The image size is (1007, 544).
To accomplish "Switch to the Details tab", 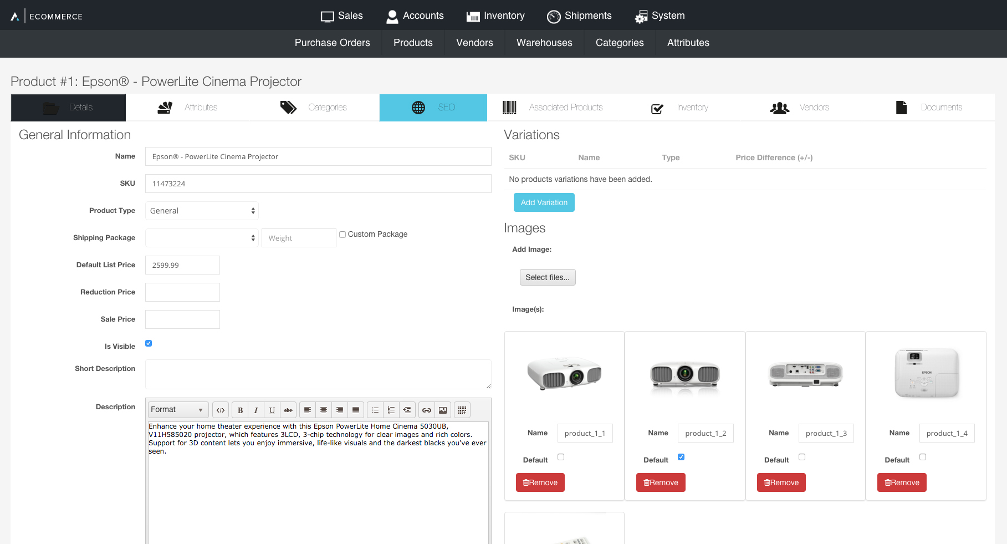I will click(x=68, y=108).
